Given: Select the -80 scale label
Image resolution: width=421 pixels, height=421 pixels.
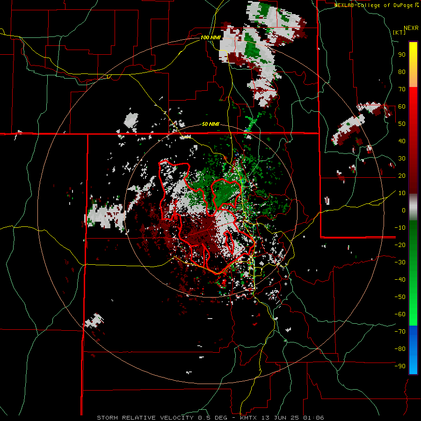Looking at the screenshot, I should [x=400, y=349].
